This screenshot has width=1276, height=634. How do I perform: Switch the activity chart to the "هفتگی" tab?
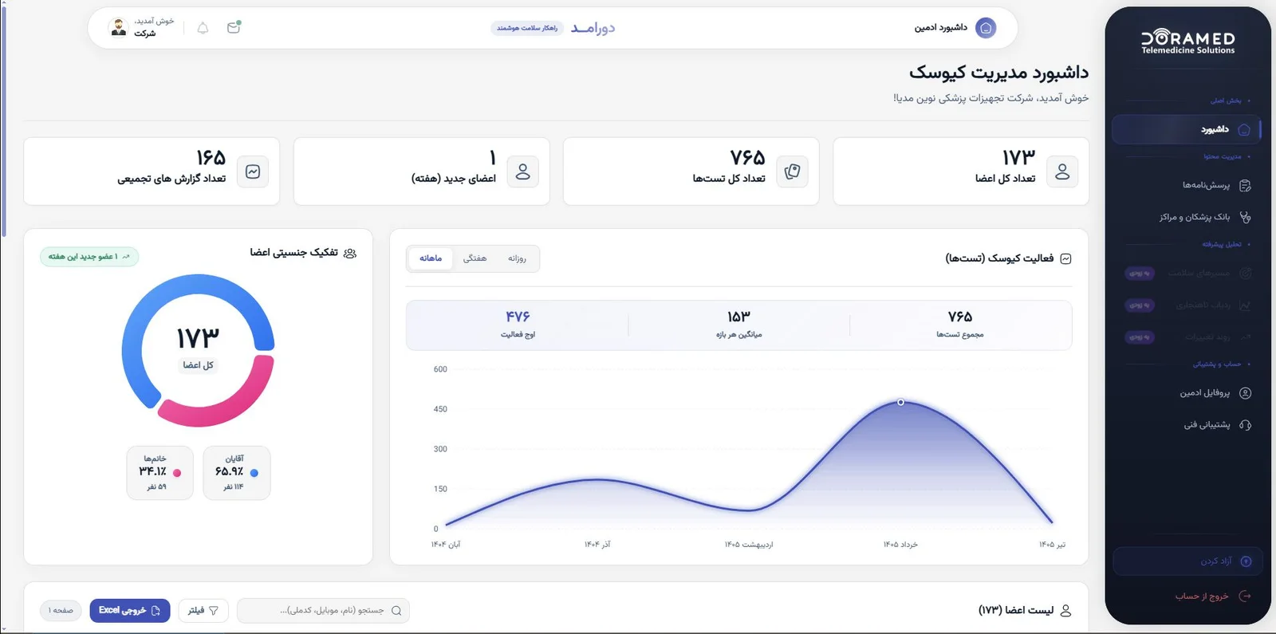[x=475, y=258]
